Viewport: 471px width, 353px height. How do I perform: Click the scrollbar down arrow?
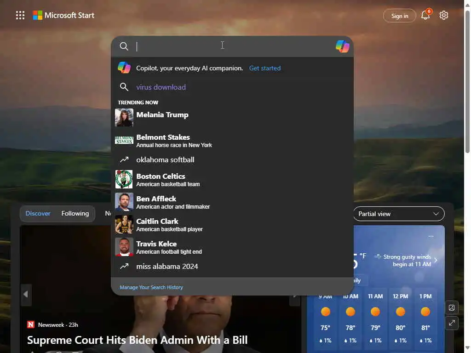467,347
